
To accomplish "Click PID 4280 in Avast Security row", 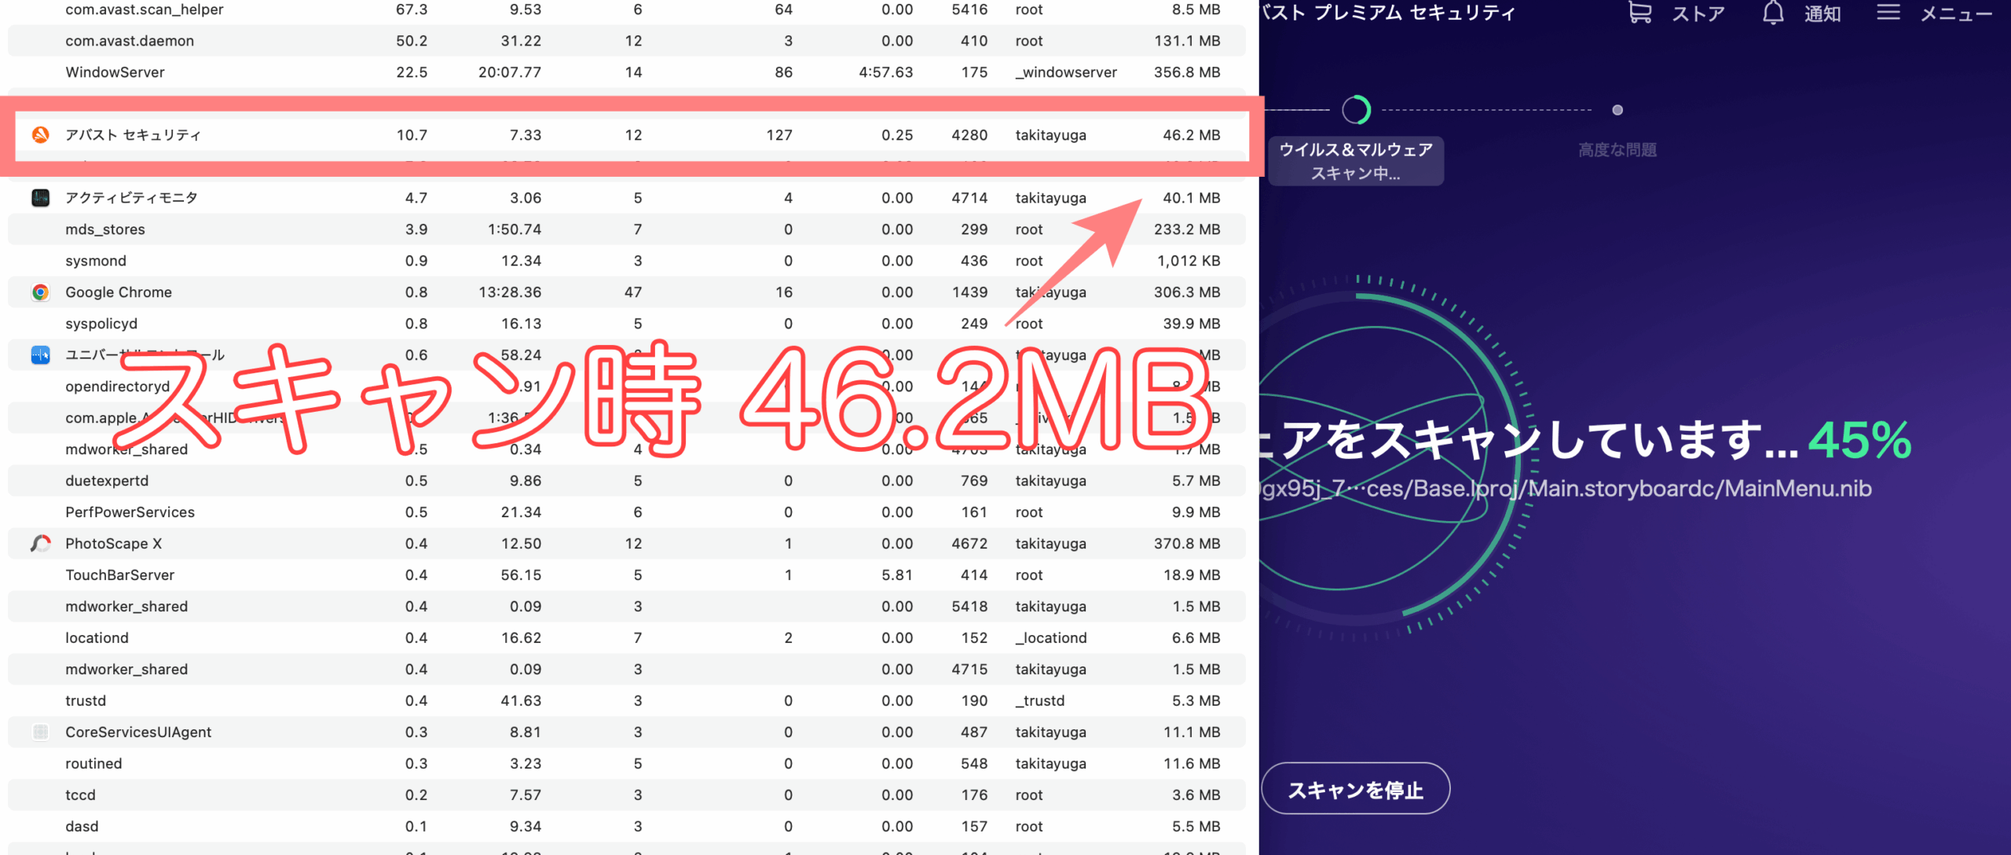I will pos(969,134).
